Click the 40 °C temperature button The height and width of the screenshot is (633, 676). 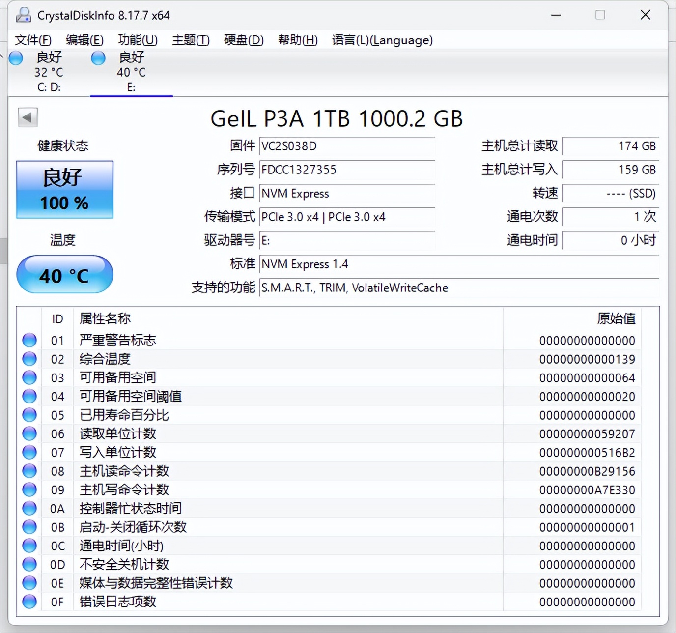point(65,275)
